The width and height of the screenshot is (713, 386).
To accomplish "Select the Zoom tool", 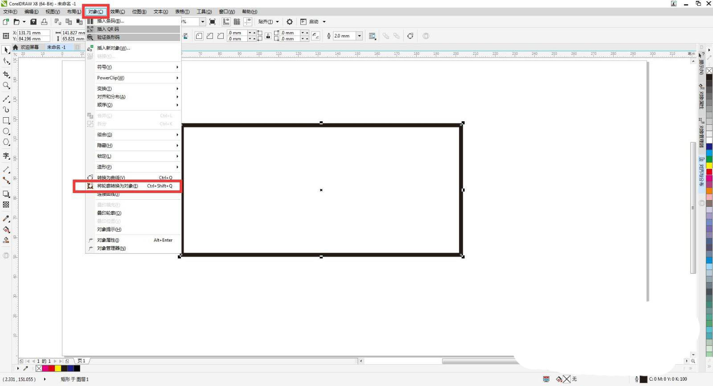I will [x=6, y=85].
